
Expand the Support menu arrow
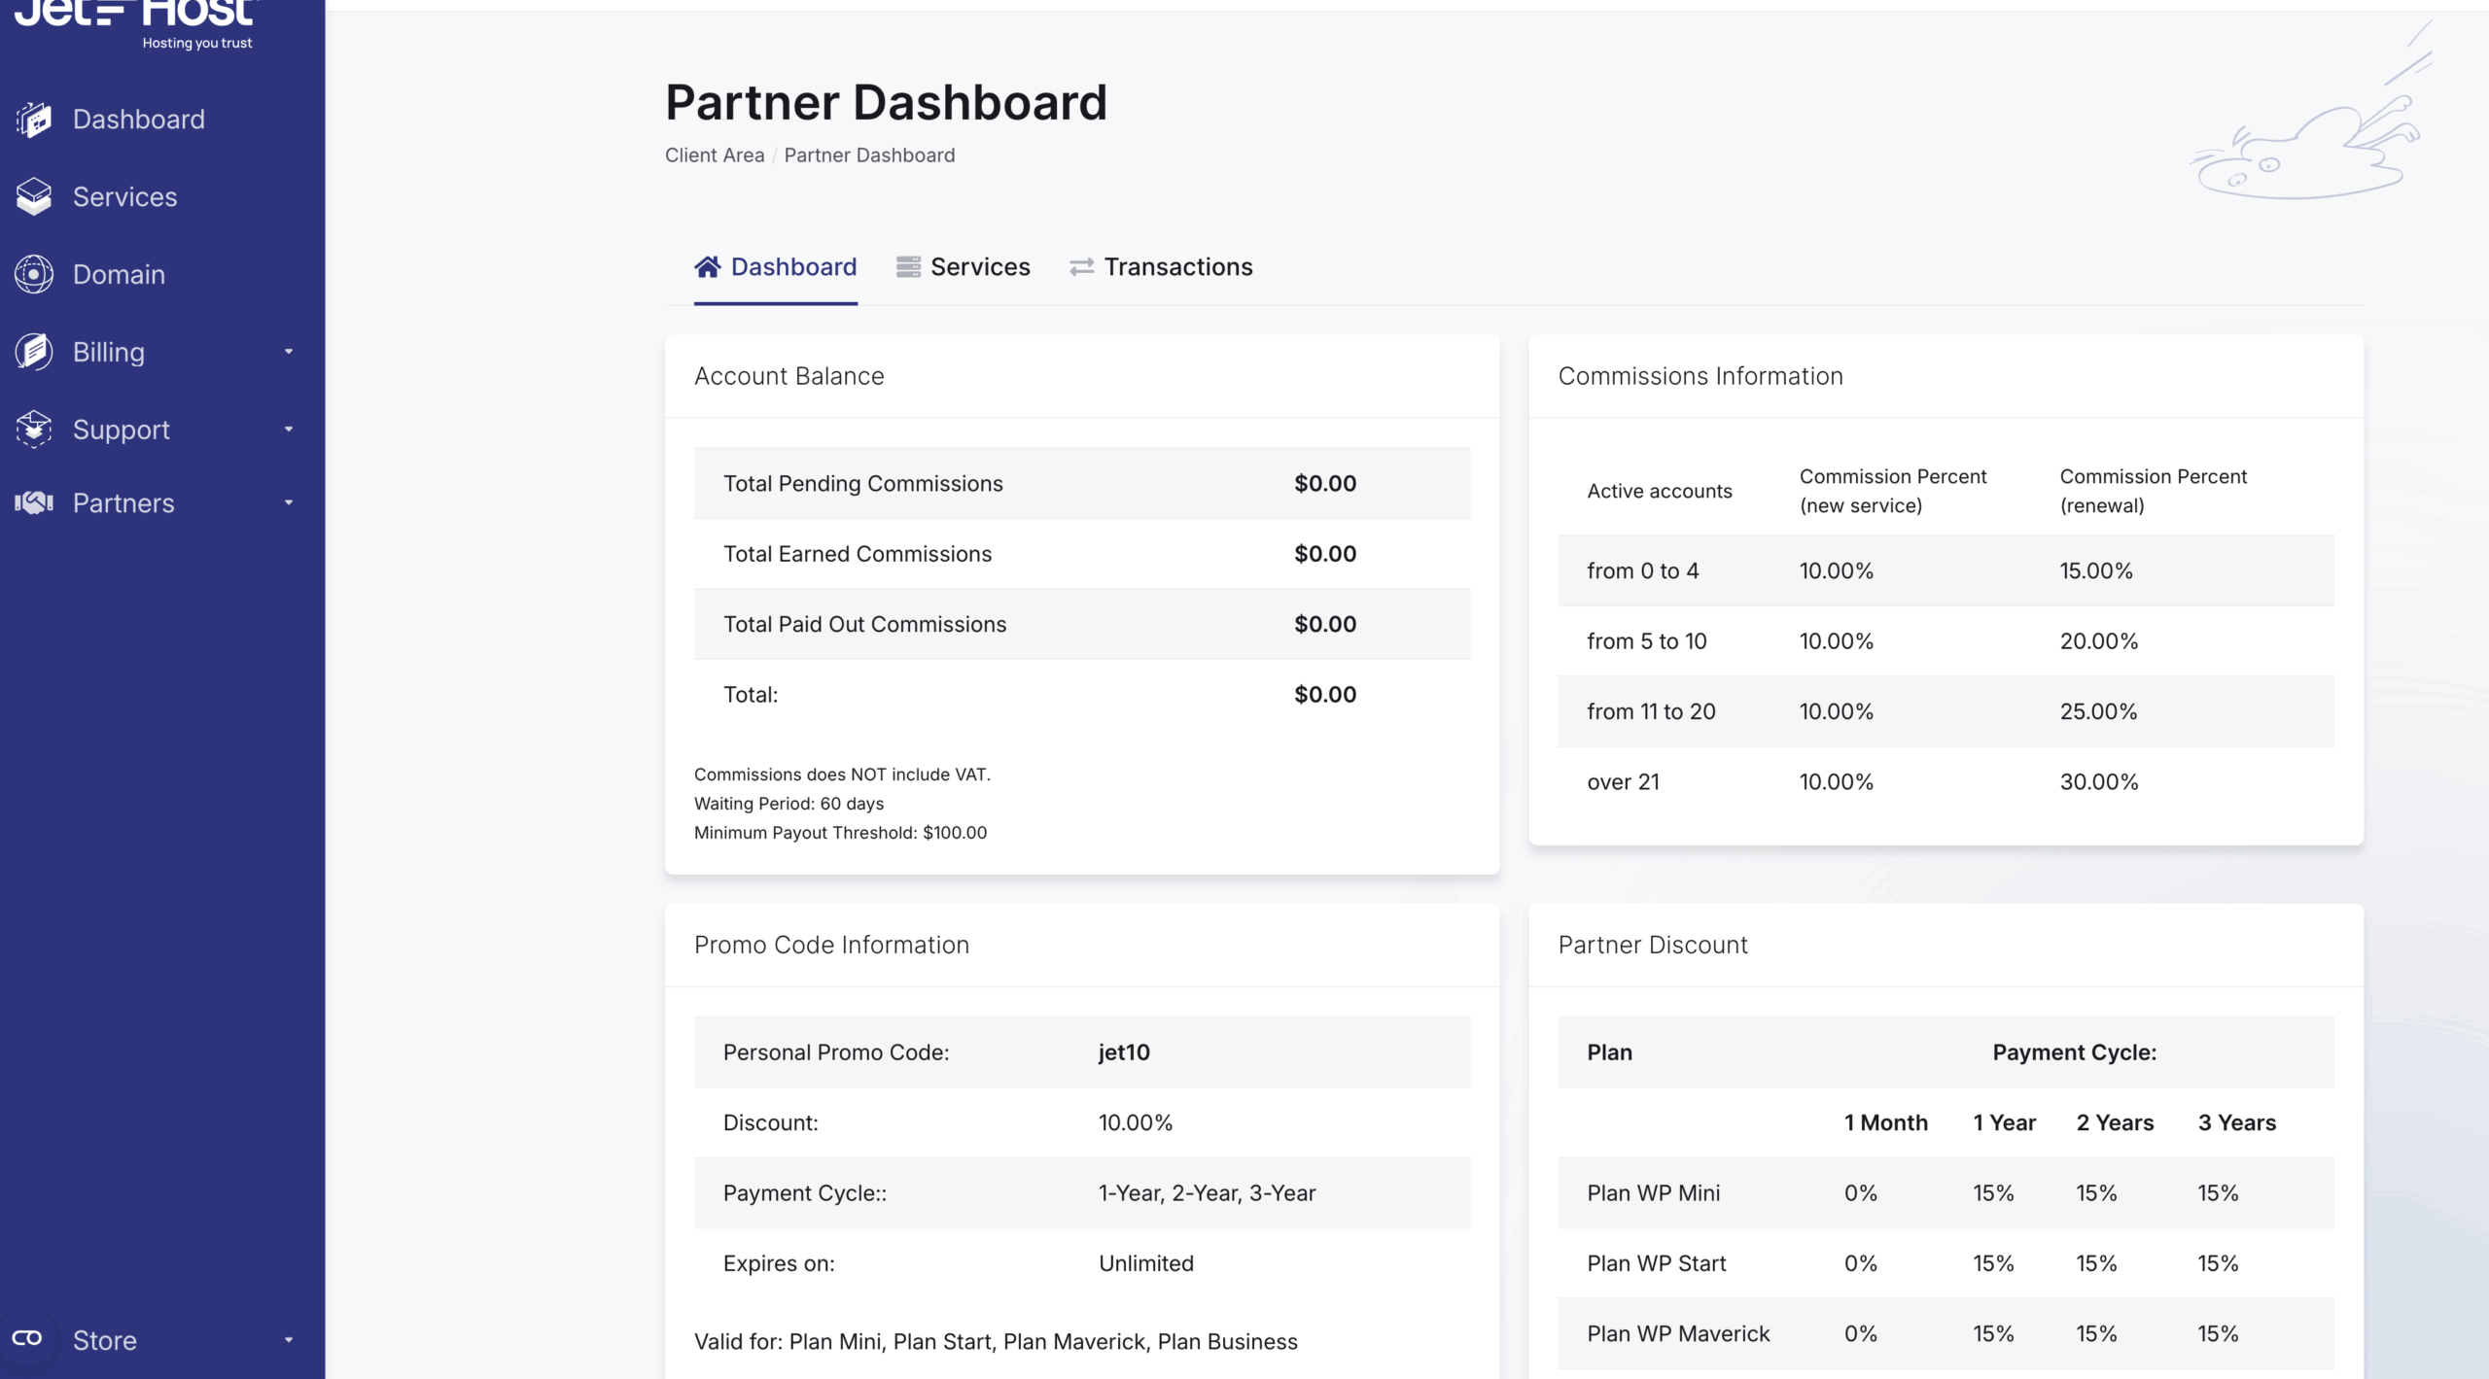pos(289,429)
